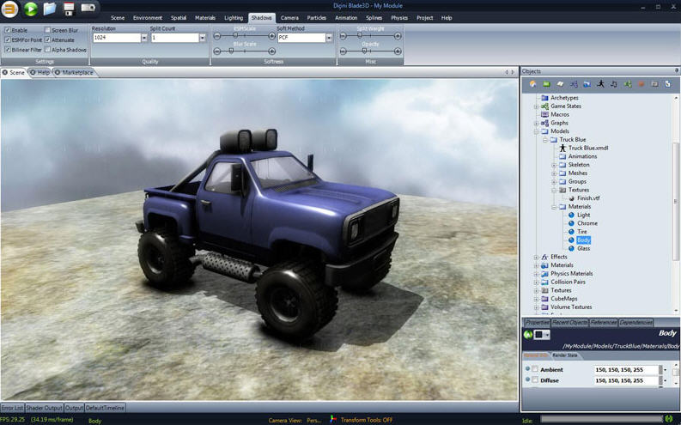Toggle the Screen Blur checkbox
Image resolution: width=681 pixels, height=425 pixels.
click(x=47, y=30)
